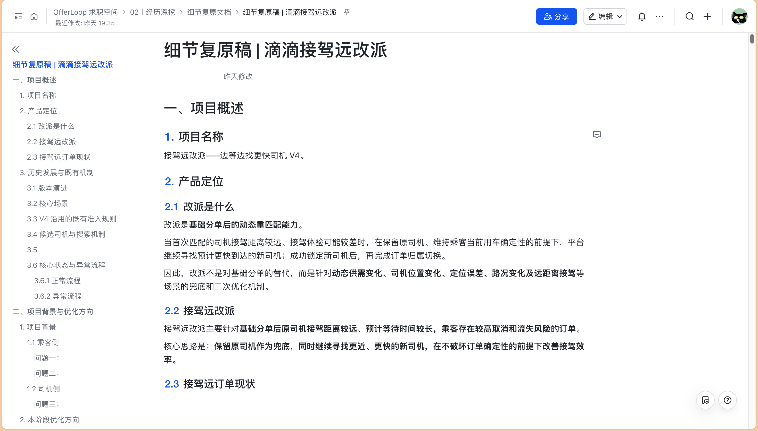Toggle the sidebar navigation tree icon
758x431 pixels.
click(x=18, y=16)
